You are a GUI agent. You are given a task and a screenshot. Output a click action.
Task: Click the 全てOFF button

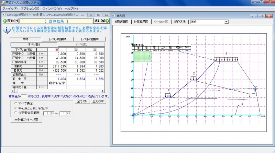(98, 101)
